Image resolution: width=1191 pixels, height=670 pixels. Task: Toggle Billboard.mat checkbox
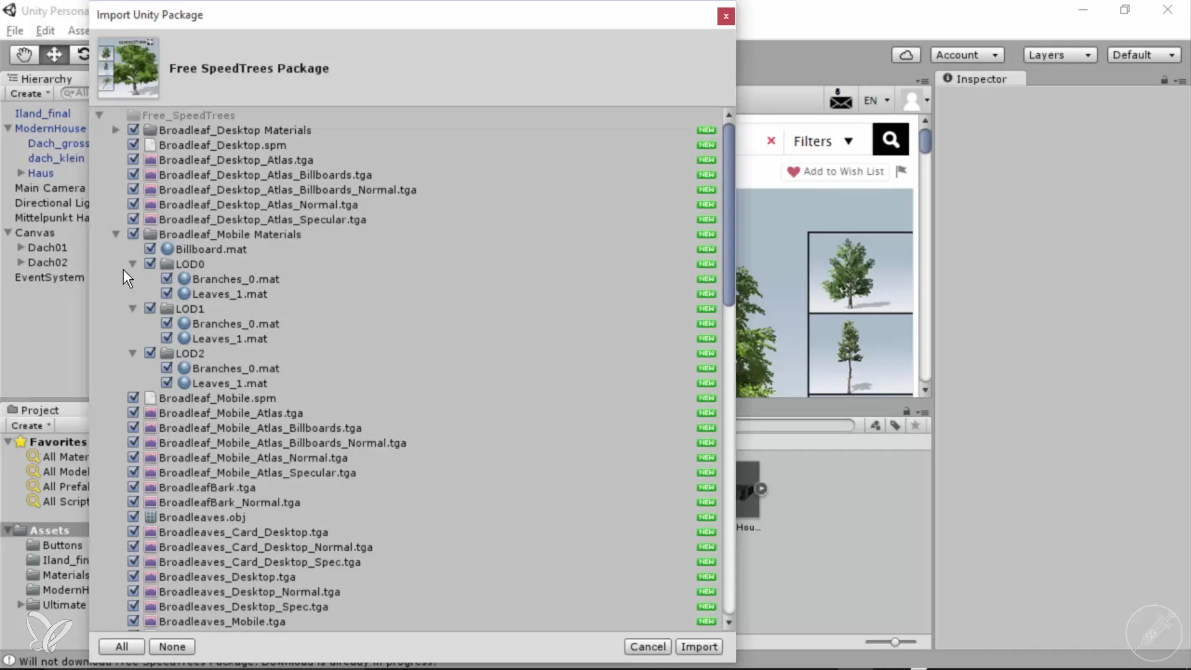150,249
